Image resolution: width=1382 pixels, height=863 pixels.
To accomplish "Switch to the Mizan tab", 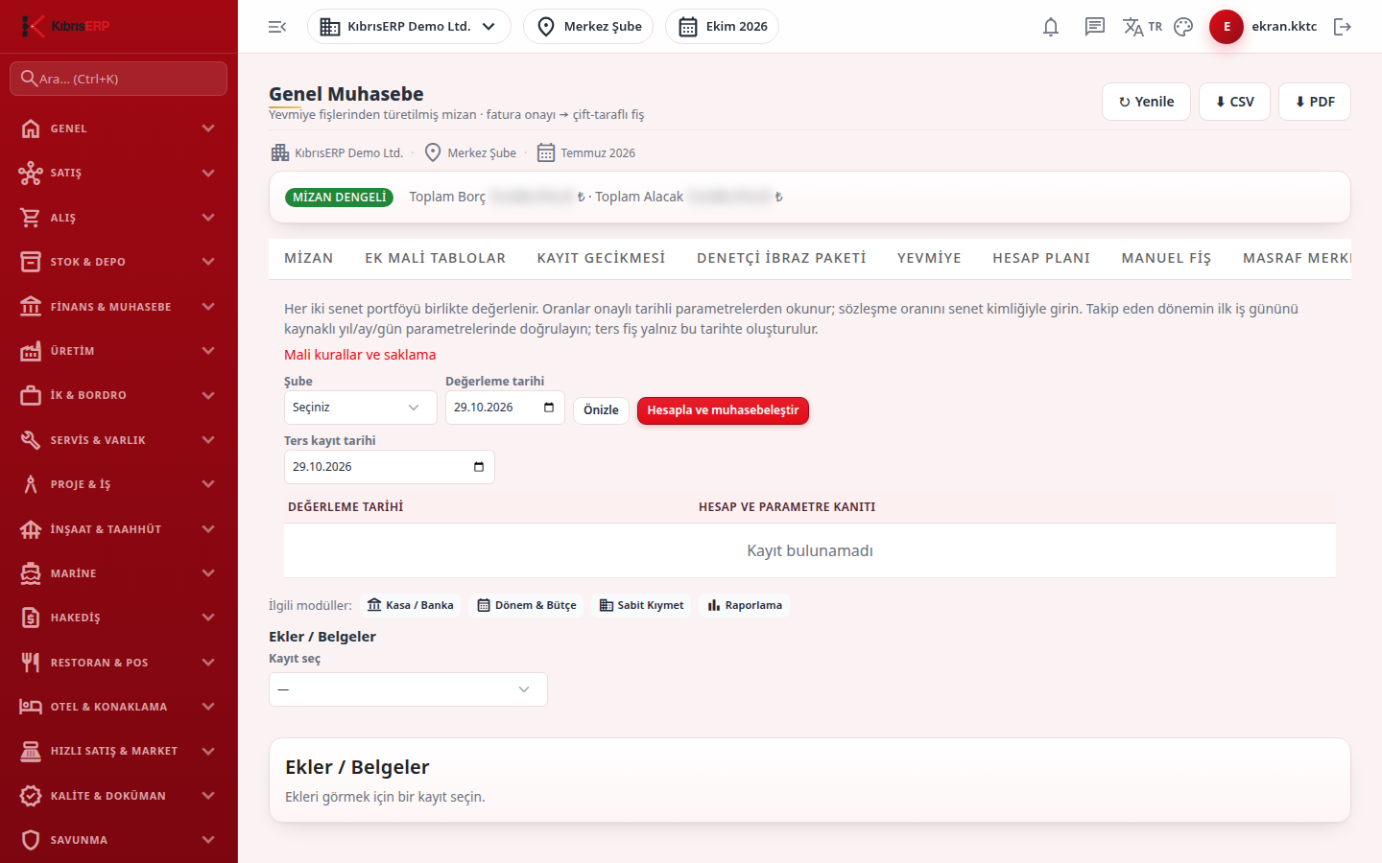I will tap(309, 258).
